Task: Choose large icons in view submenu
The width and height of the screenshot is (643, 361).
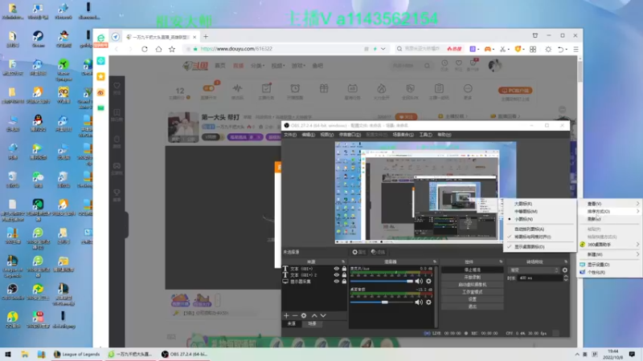Action: (x=523, y=204)
